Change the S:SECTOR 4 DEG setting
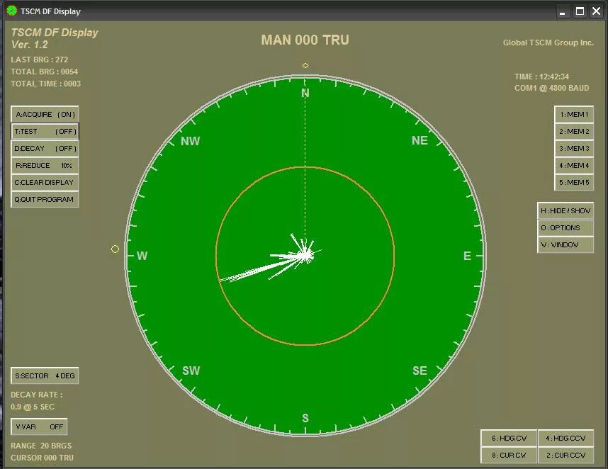Screen dimensions: 608x469 tap(45, 375)
